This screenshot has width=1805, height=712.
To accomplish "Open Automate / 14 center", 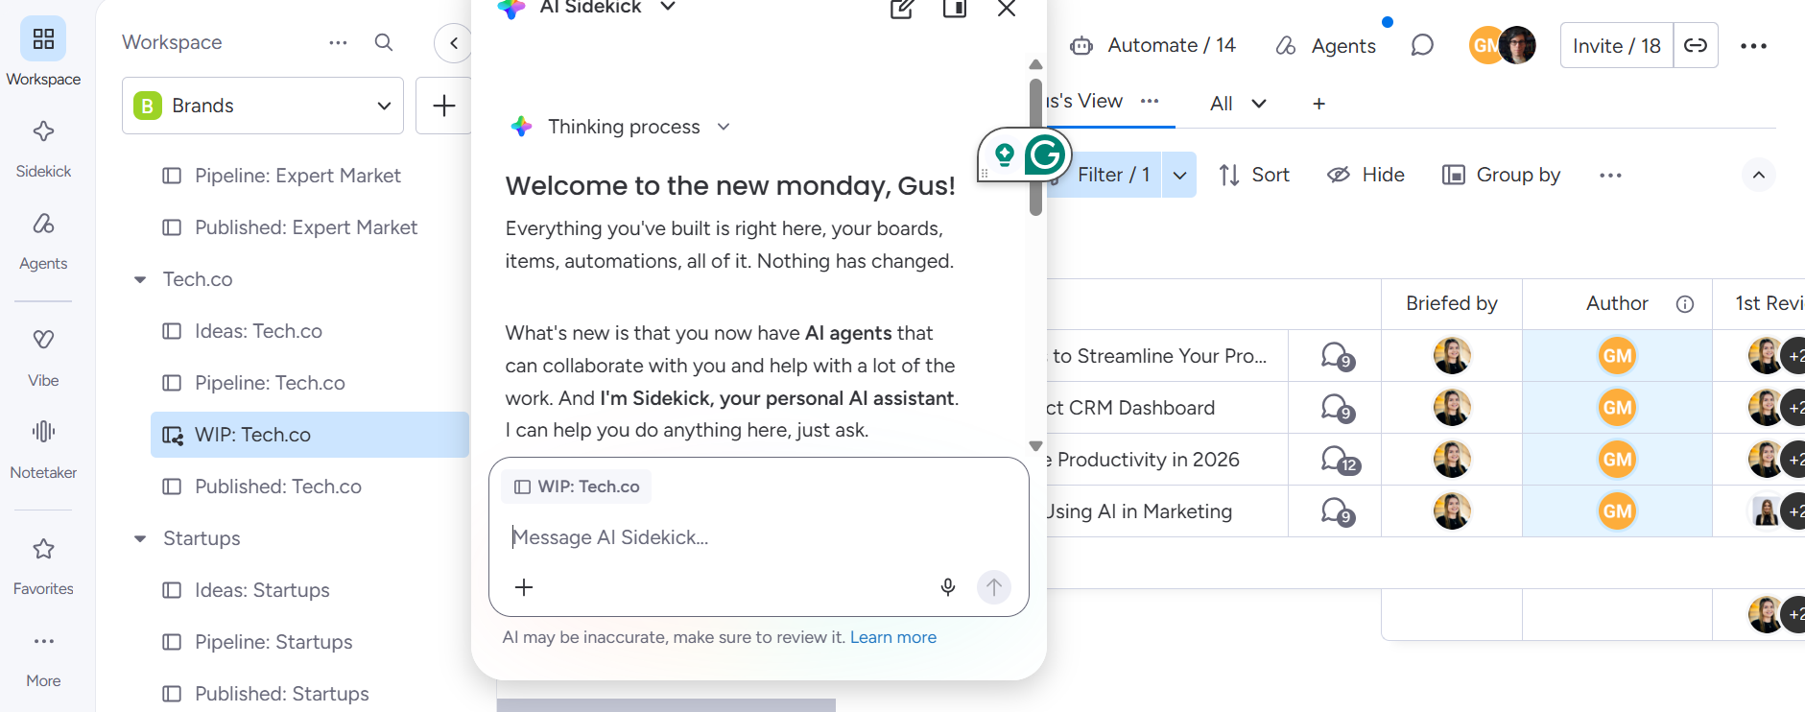I will point(1152,45).
